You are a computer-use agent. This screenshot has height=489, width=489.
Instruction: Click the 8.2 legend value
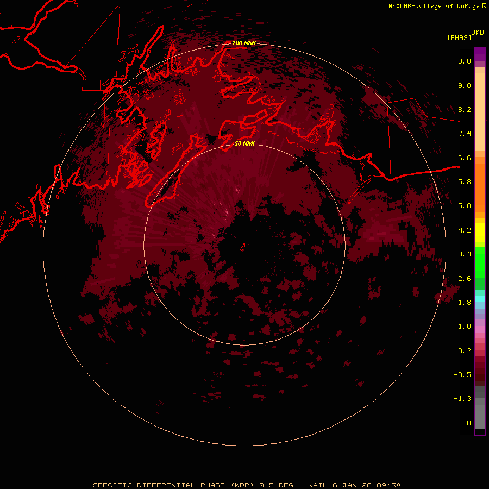(x=465, y=109)
